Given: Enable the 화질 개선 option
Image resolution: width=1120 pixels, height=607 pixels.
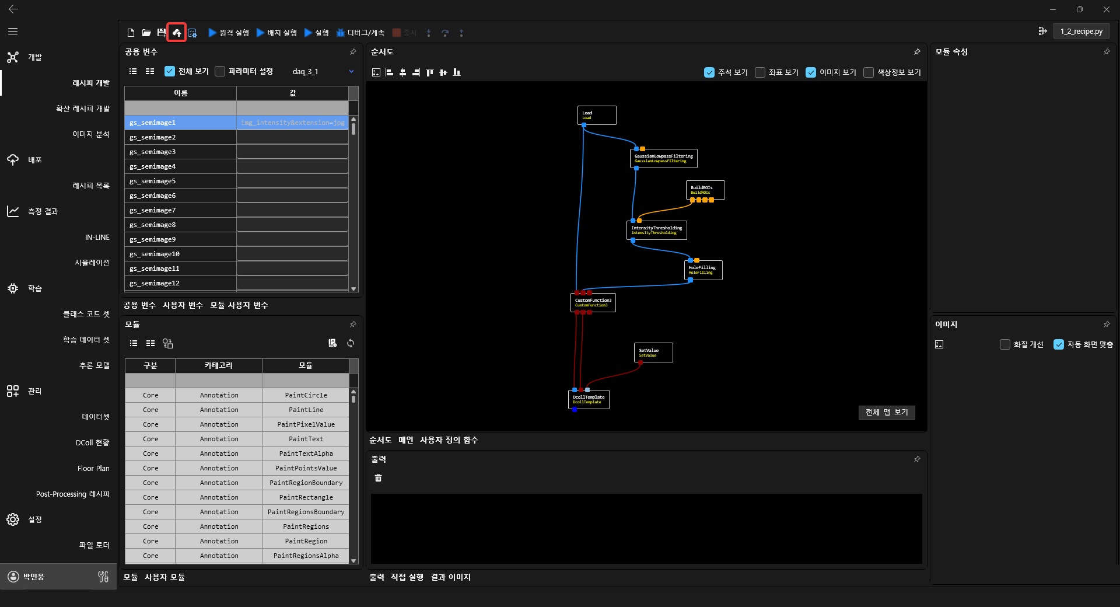Looking at the screenshot, I should pos(1005,344).
